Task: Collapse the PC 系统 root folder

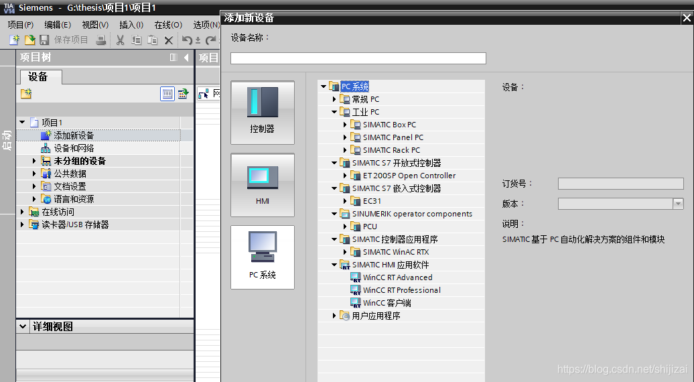Action: point(324,86)
